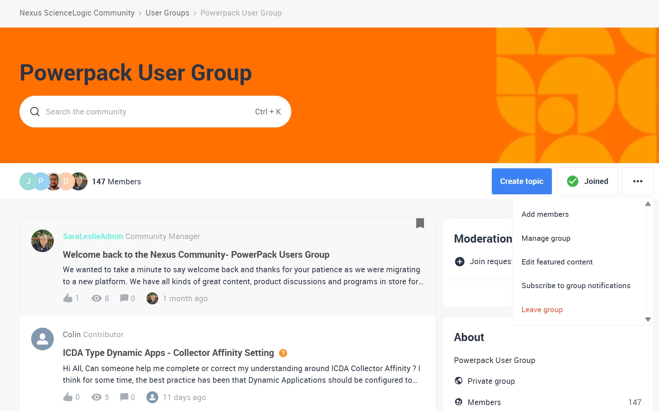The height and width of the screenshot is (411, 659).
Task: Like the Welcome back post with thumbs-up
Action: pyautogui.click(x=68, y=298)
